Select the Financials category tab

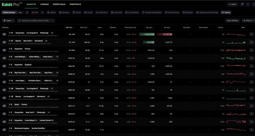[x=117, y=12]
